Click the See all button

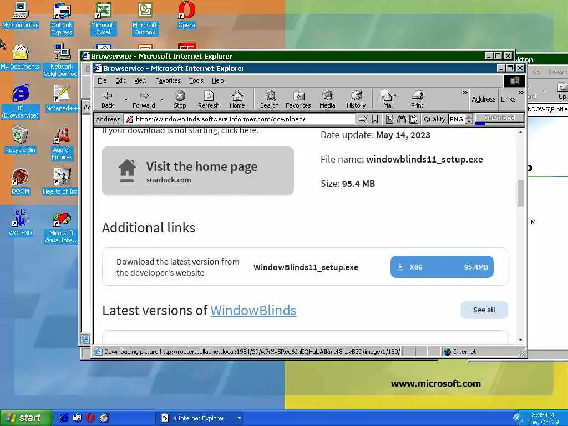(x=484, y=310)
